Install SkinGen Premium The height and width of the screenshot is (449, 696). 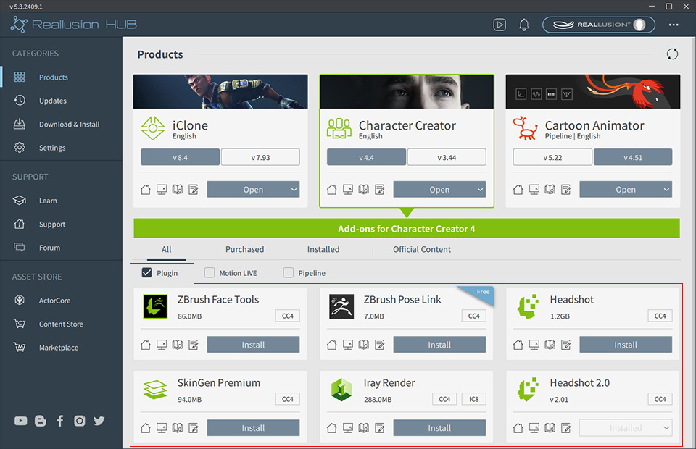click(254, 428)
